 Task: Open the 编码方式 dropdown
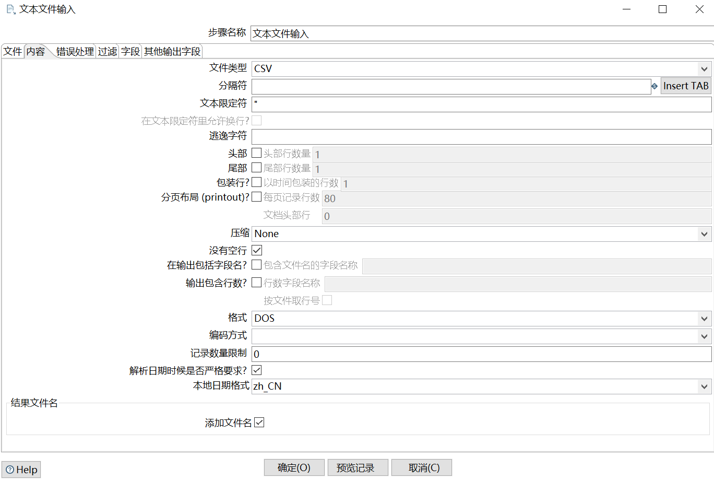click(704, 336)
